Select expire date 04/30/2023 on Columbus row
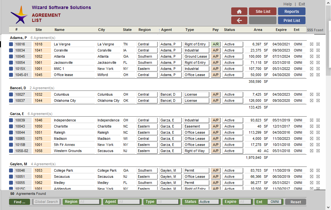This screenshot has height=210, width=331. (281, 95)
